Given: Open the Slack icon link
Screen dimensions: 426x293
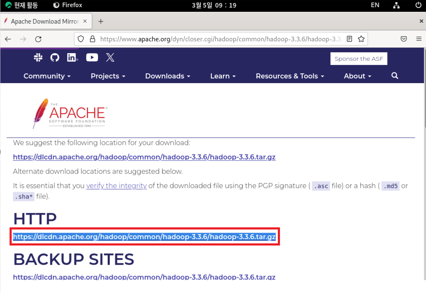Looking at the screenshot, I should coord(38,57).
